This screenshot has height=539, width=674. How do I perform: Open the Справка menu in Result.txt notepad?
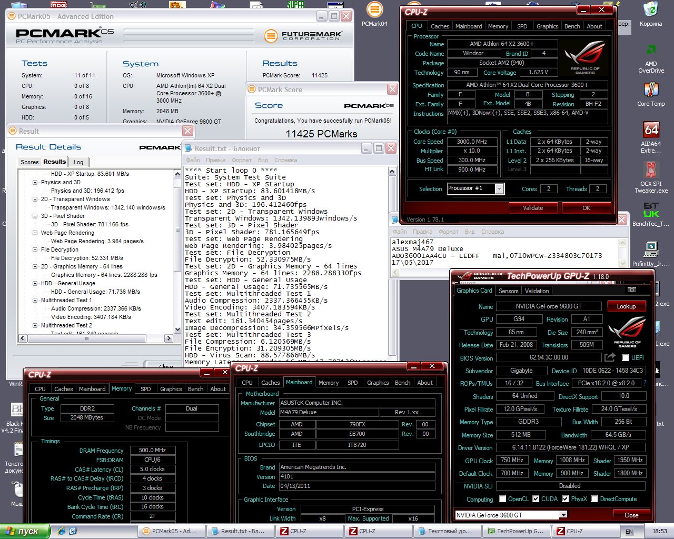tap(286, 160)
